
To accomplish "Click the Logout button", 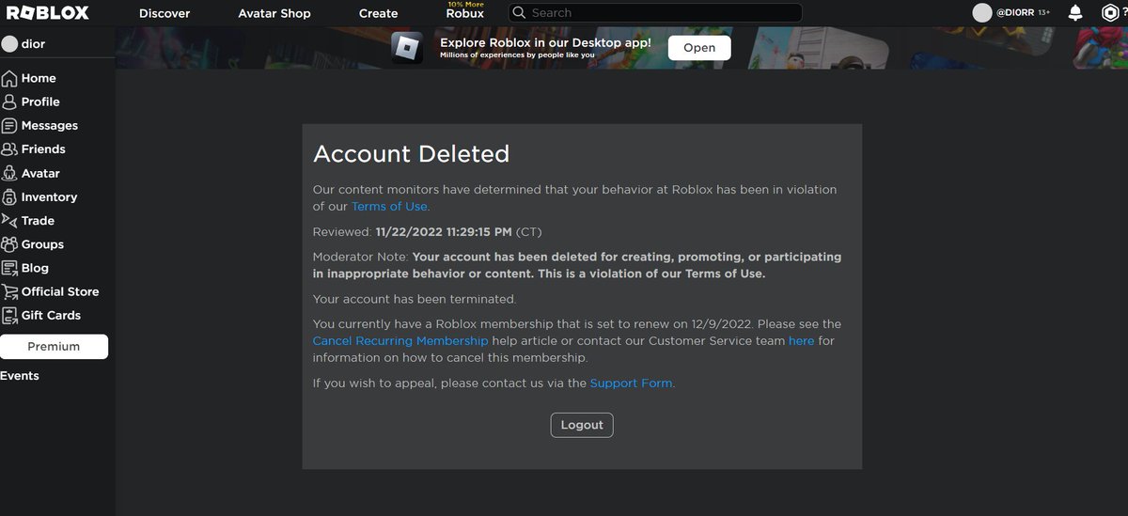I will coord(582,425).
